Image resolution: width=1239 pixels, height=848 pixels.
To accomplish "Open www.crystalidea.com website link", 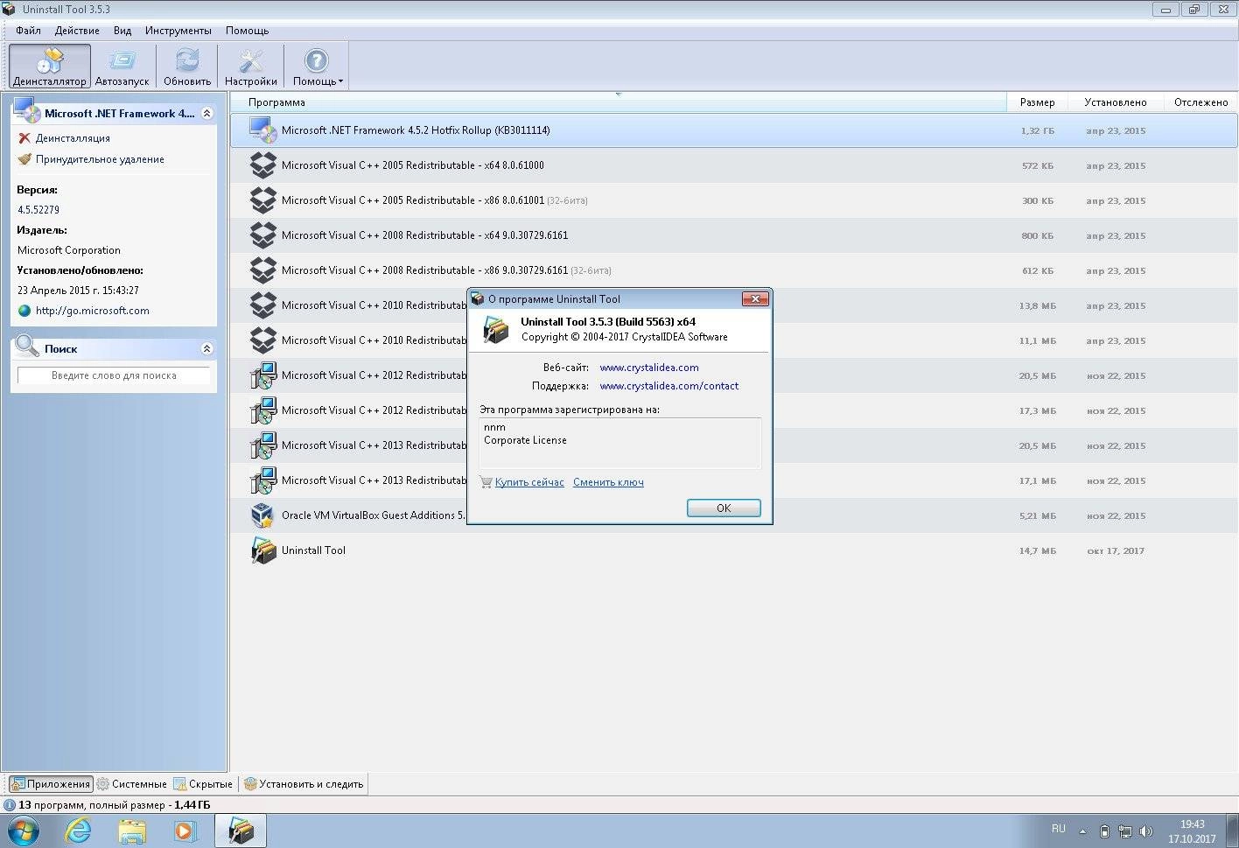I will click(648, 368).
